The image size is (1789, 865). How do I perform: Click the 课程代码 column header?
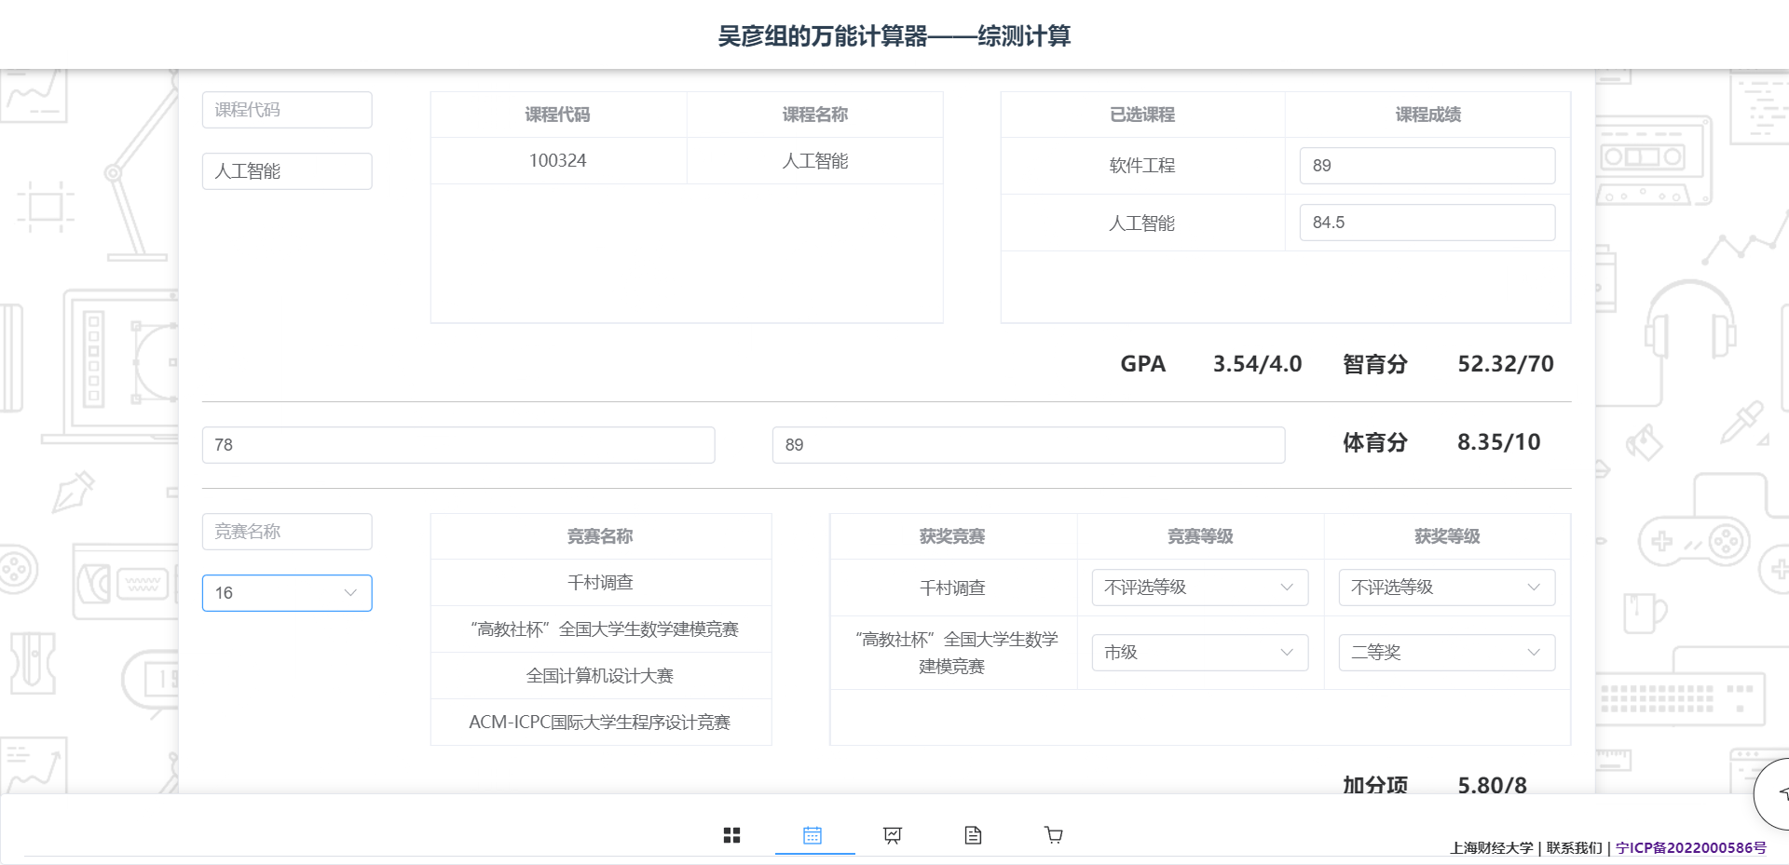click(558, 115)
